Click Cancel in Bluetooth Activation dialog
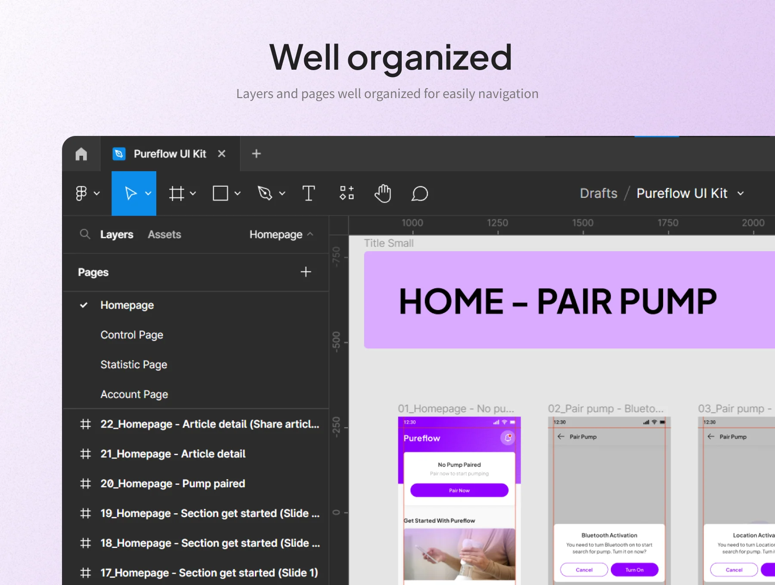Screen dimensions: 775x585 point(584,570)
